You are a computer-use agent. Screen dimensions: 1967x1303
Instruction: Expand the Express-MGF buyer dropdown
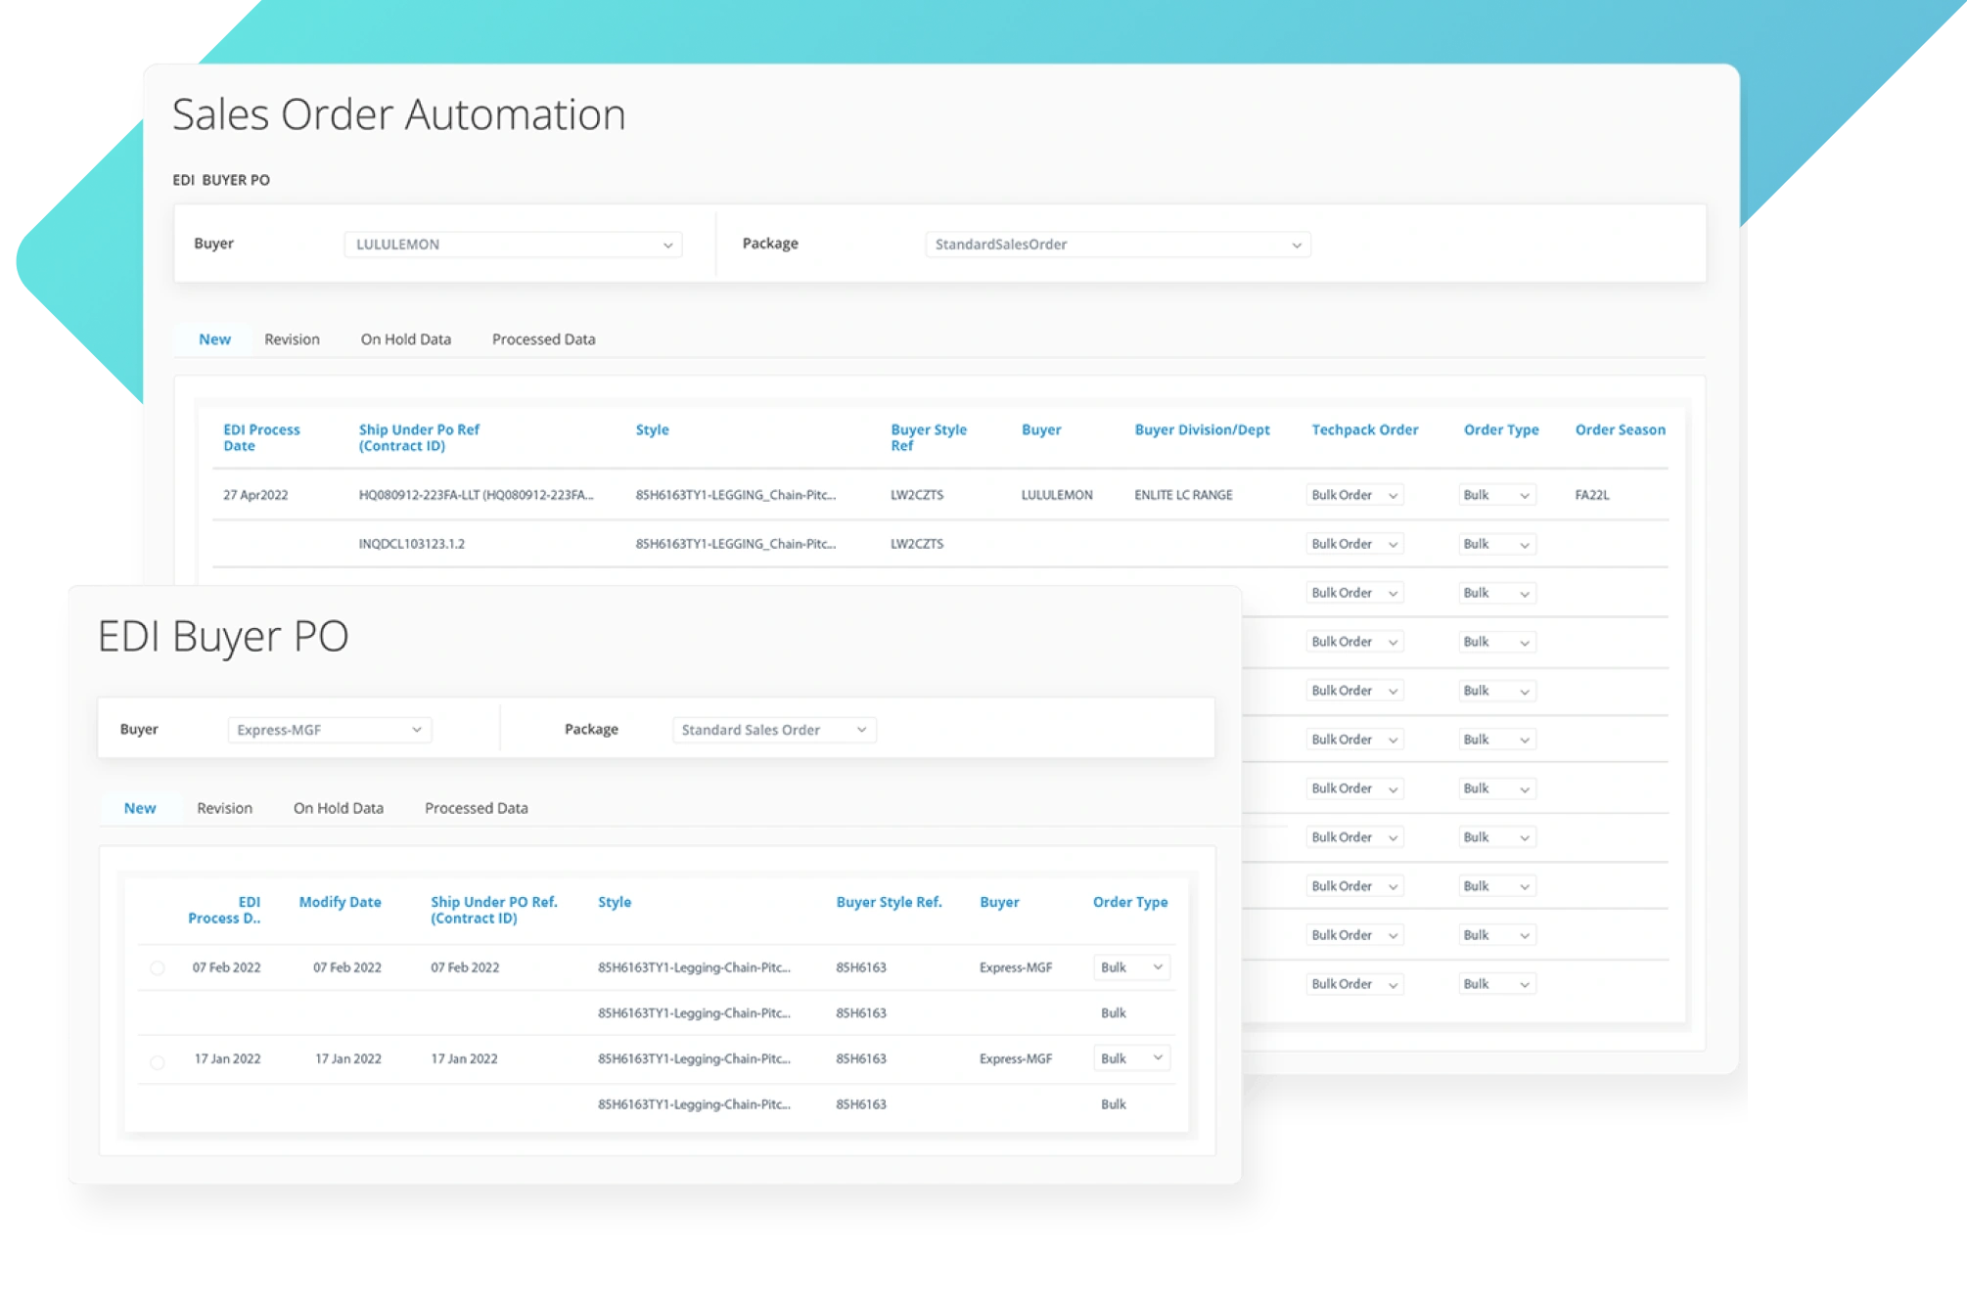[x=329, y=730]
